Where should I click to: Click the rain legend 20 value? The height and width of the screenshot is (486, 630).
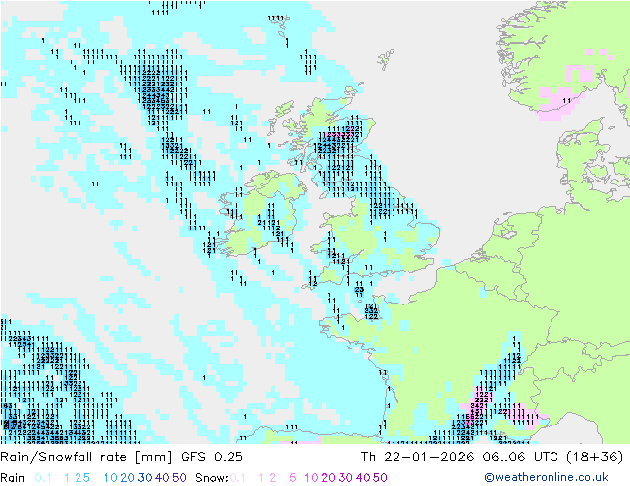[128, 478]
